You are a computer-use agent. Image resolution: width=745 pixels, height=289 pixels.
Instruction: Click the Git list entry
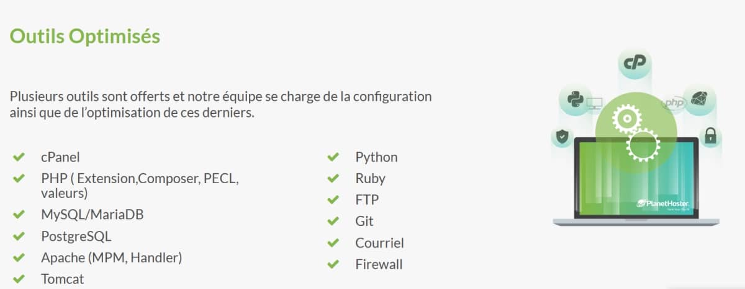pos(364,222)
